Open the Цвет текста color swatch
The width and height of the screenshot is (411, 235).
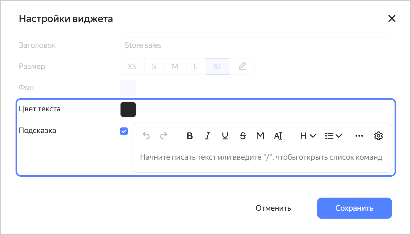[128, 109]
